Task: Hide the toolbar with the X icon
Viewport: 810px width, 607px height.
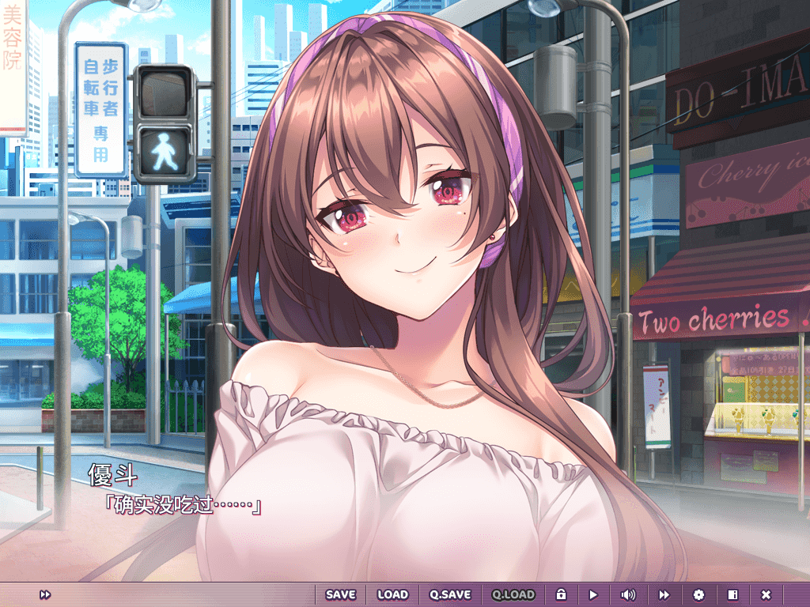Action: [x=766, y=594]
